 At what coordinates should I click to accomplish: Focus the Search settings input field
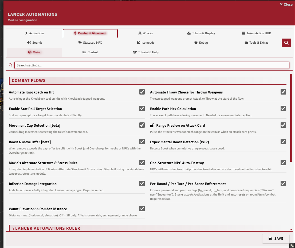click(152, 65)
